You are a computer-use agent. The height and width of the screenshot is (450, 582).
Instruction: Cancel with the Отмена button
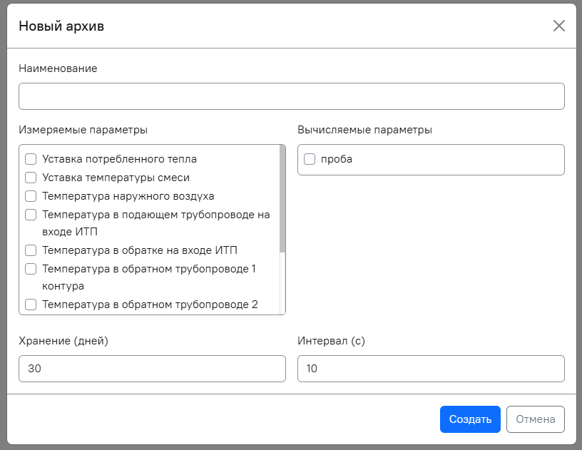tap(535, 419)
